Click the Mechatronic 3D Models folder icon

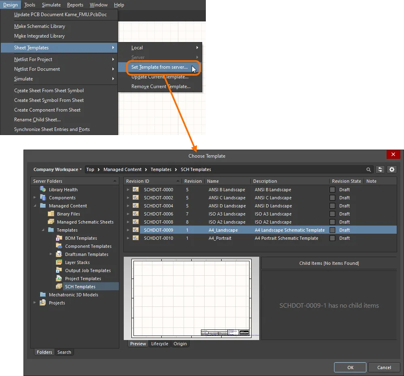(x=43, y=294)
